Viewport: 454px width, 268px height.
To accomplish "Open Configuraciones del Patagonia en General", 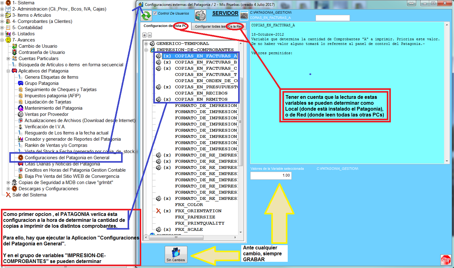I will click(67, 158).
